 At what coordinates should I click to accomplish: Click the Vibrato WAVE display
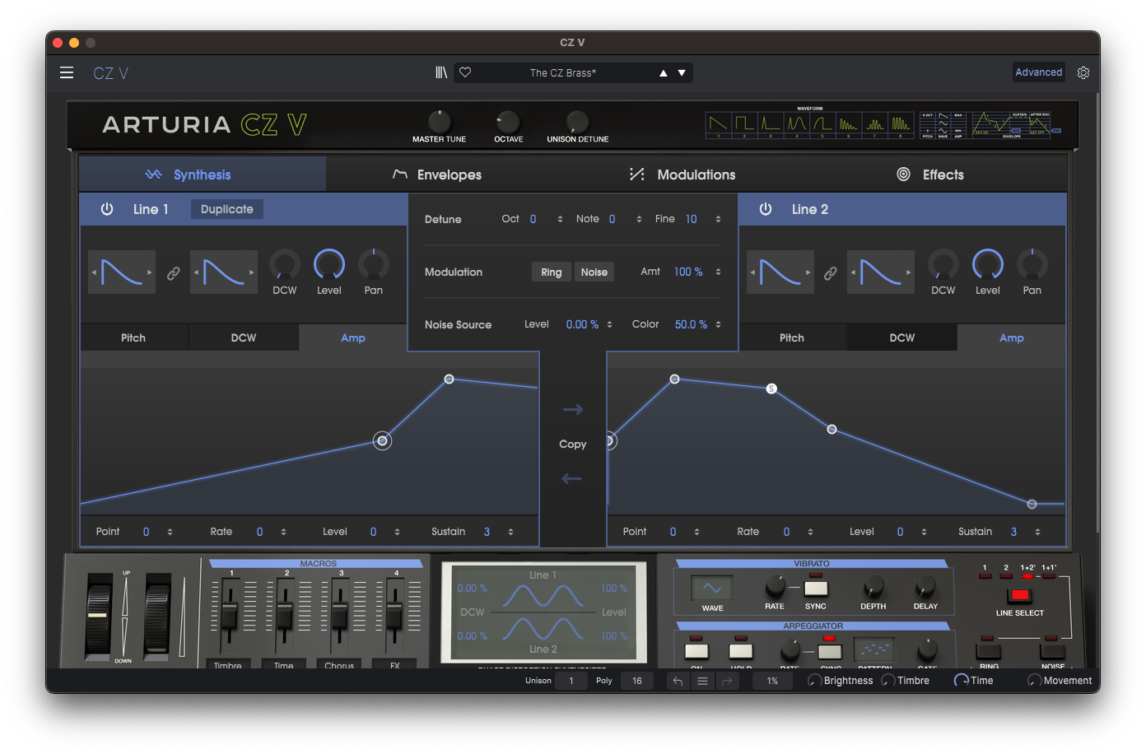click(712, 588)
